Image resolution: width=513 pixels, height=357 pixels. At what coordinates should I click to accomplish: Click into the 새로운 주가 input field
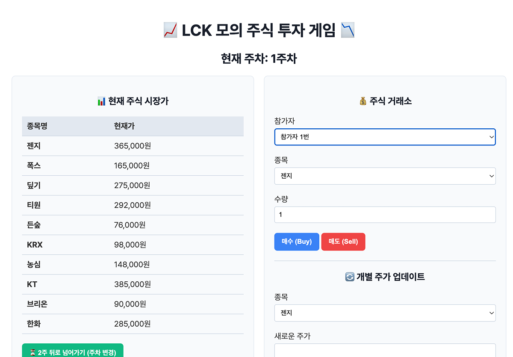pyautogui.click(x=385, y=351)
